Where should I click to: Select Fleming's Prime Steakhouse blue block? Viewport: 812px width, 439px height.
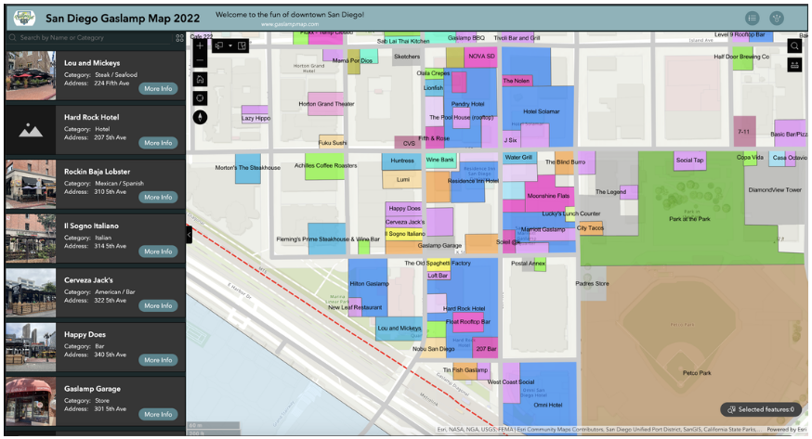coord(326,239)
